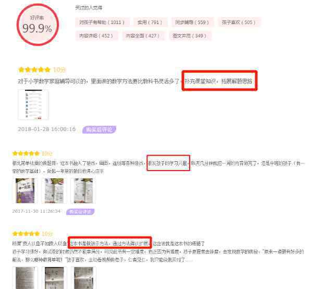Pick the 内容全面 (427) tag
The height and width of the screenshot is (289, 321).
143,35
